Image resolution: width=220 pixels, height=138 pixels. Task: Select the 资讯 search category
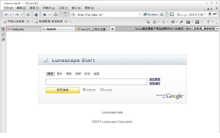coord(87,74)
